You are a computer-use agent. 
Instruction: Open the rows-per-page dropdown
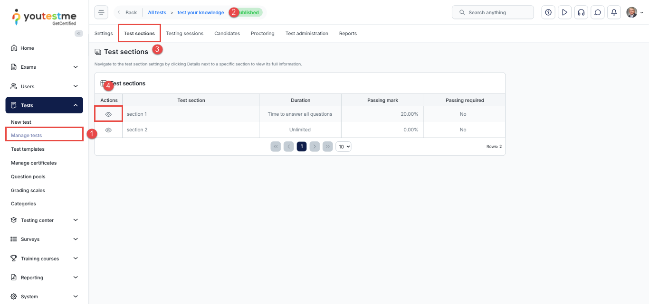(x=343, y=147)
